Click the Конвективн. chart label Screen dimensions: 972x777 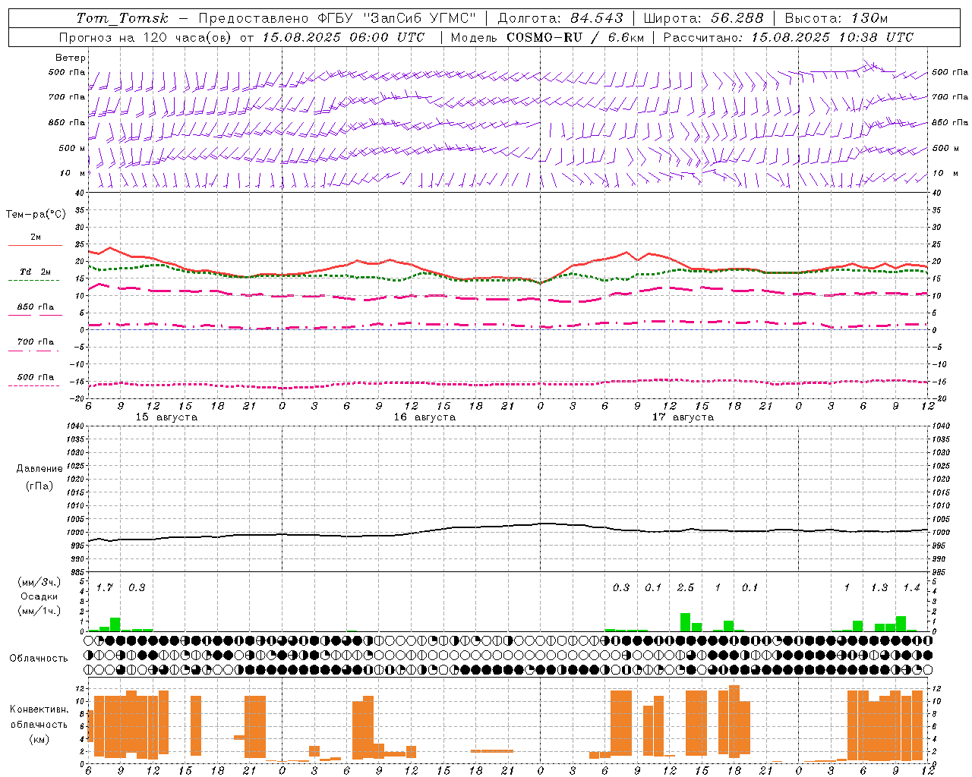tap(39, 709)
